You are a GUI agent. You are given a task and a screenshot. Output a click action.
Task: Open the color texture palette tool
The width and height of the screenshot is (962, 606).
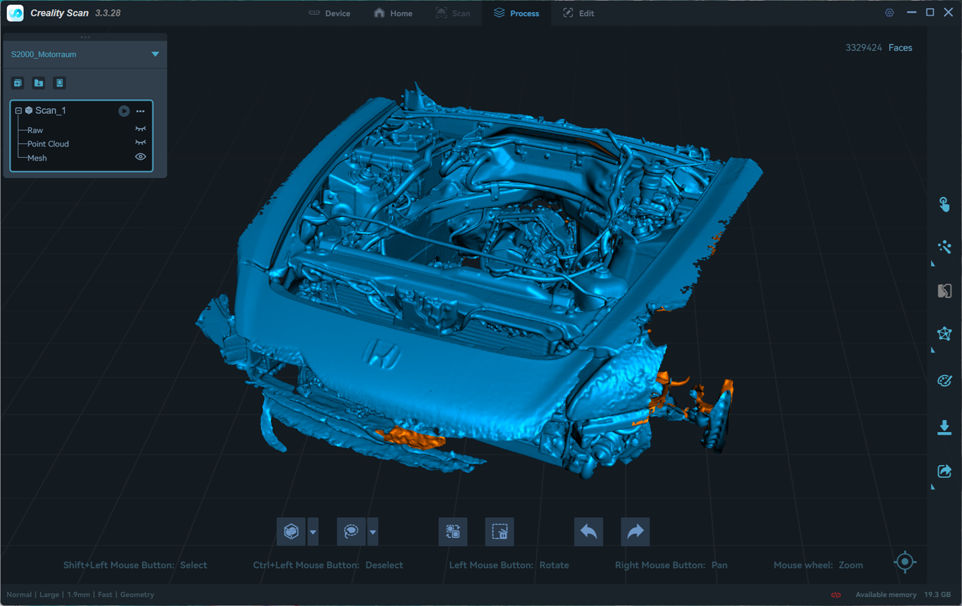click(x=944, y=380)
